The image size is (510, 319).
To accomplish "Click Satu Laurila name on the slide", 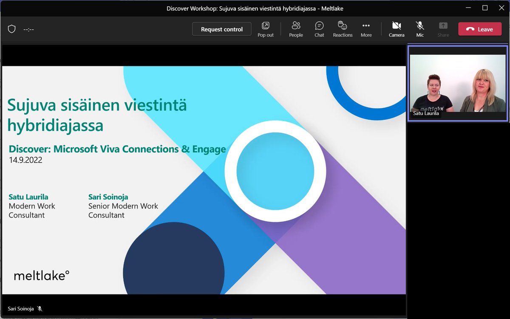I will pos(28,197).
